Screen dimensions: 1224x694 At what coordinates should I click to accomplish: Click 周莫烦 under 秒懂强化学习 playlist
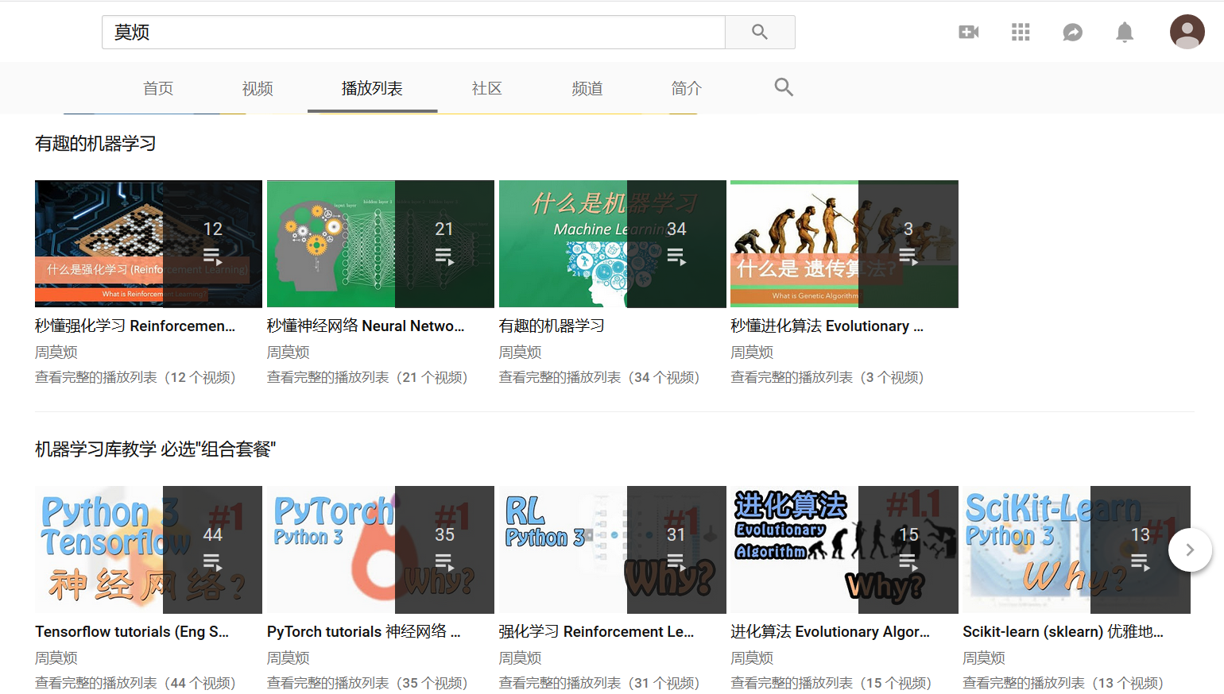tap(56, 352)
